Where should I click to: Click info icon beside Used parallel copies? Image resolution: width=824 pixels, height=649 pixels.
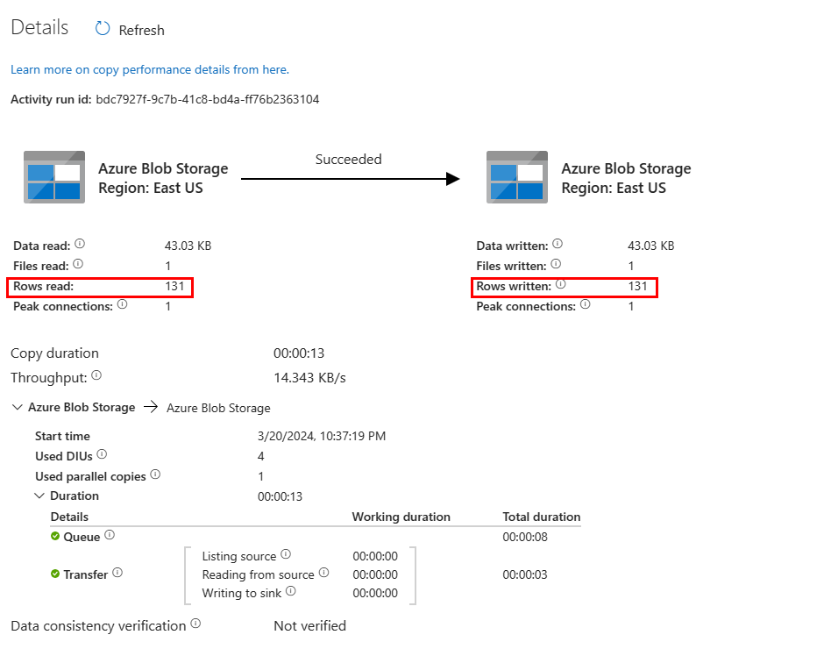[155, 474]
